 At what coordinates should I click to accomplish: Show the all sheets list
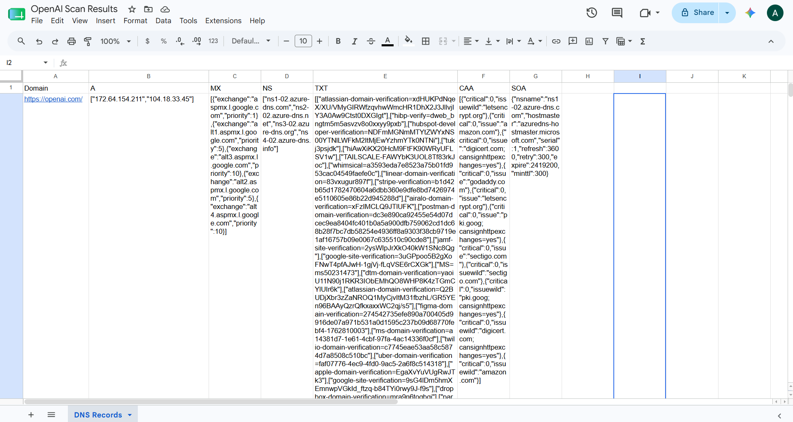[x=51, y=415]
